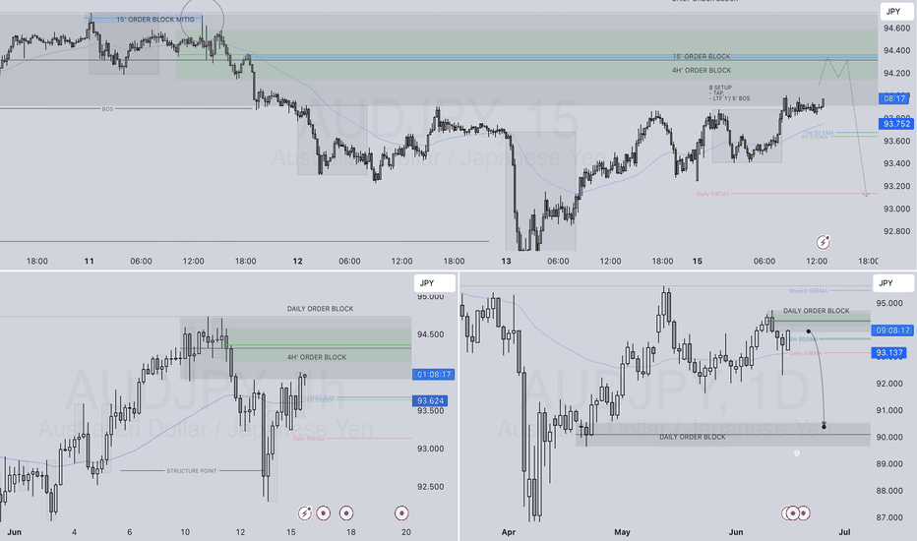Select the "15' ORDER BLOCK MITIG" label
This screenshot has height=541, width=917.
point(155,20)
